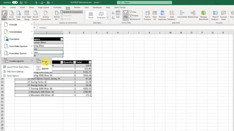Open Advanced filter options

point(135,19)
